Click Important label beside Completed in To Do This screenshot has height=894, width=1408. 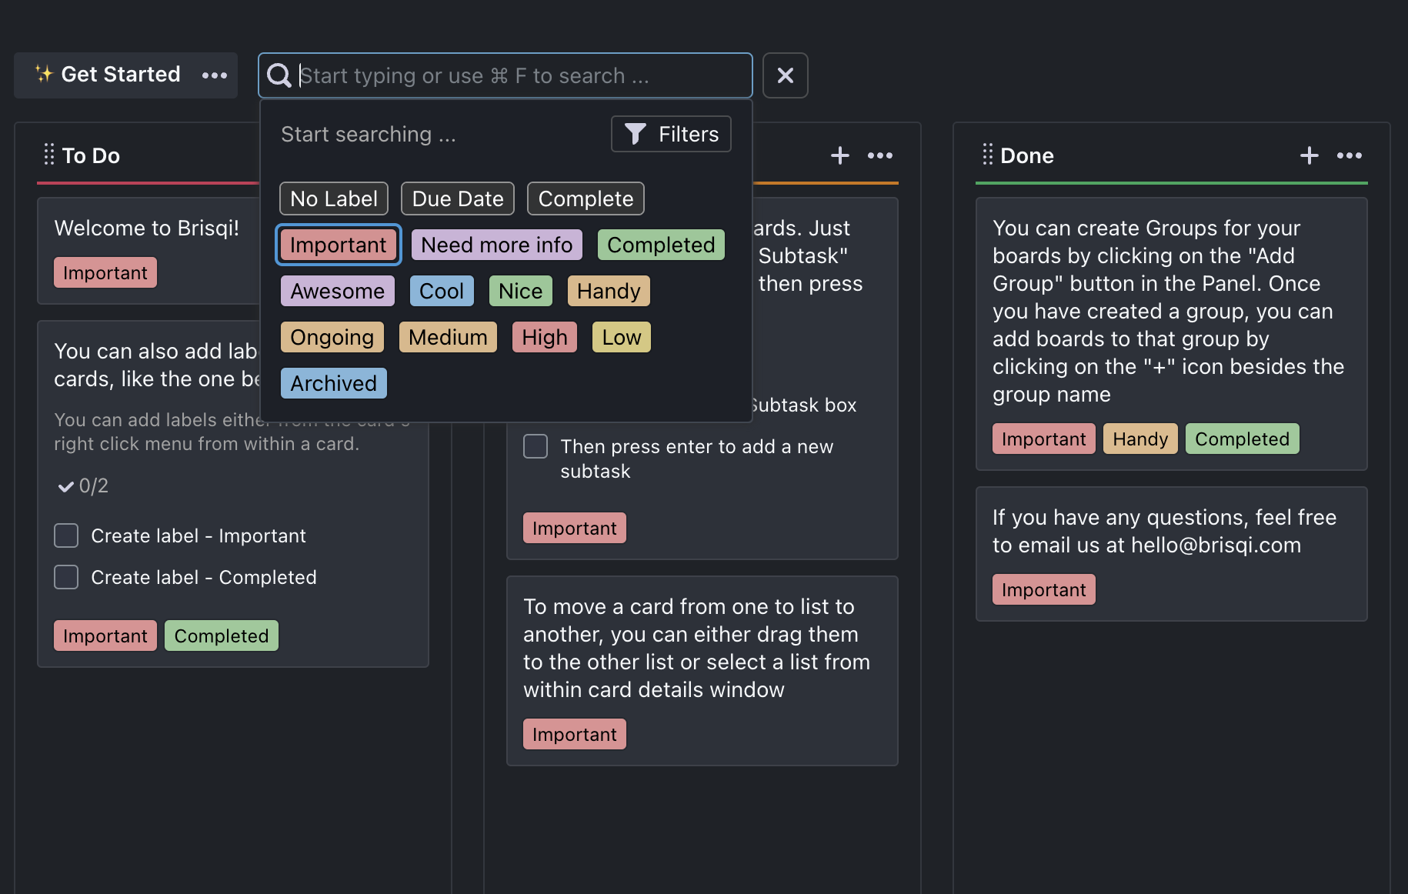[105, 635]
